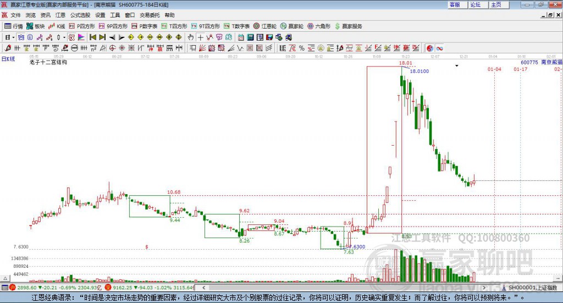Select the zigzag line tool icon
The image size is (563, 303).
click(x=240, y=48)
